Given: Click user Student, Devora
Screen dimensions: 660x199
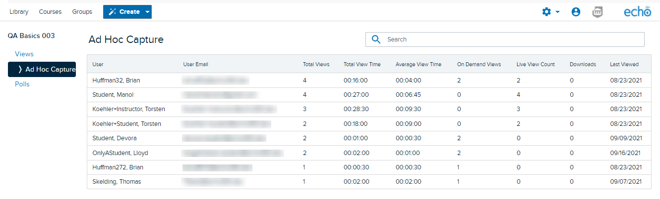Looking at the screenshot, I should point(115,138).
